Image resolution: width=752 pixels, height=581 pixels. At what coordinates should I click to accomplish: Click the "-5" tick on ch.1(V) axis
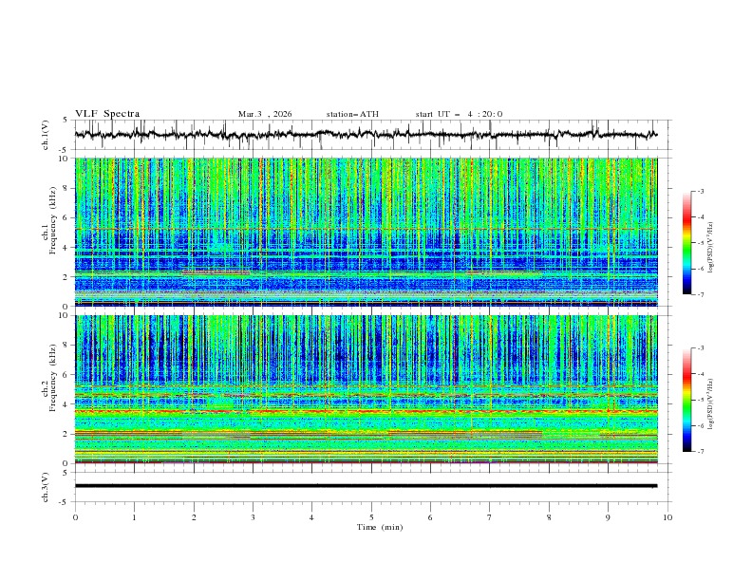65,150
